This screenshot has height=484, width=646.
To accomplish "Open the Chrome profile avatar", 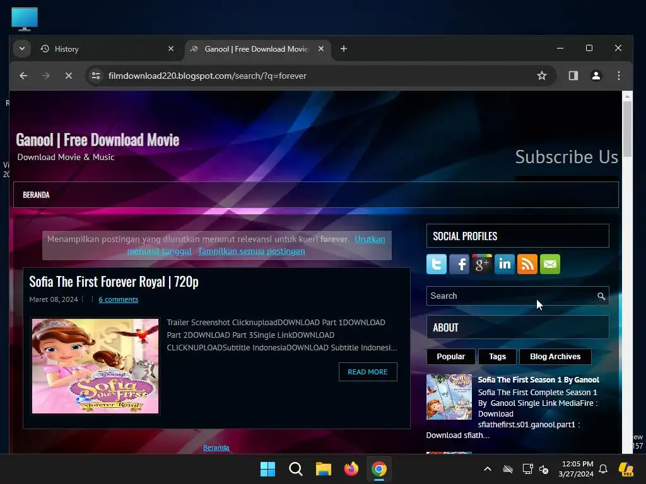I will [x=596, y=76].
